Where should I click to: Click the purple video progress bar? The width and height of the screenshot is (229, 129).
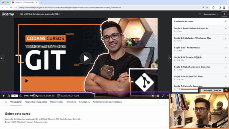(86, 92)
